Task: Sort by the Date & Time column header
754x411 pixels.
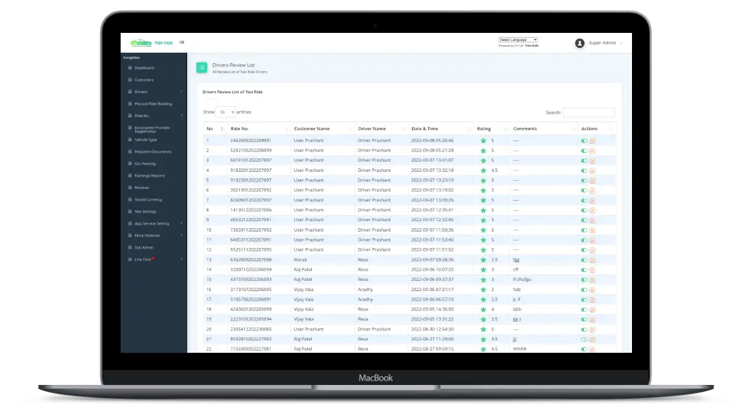Action: pos(441,129)
